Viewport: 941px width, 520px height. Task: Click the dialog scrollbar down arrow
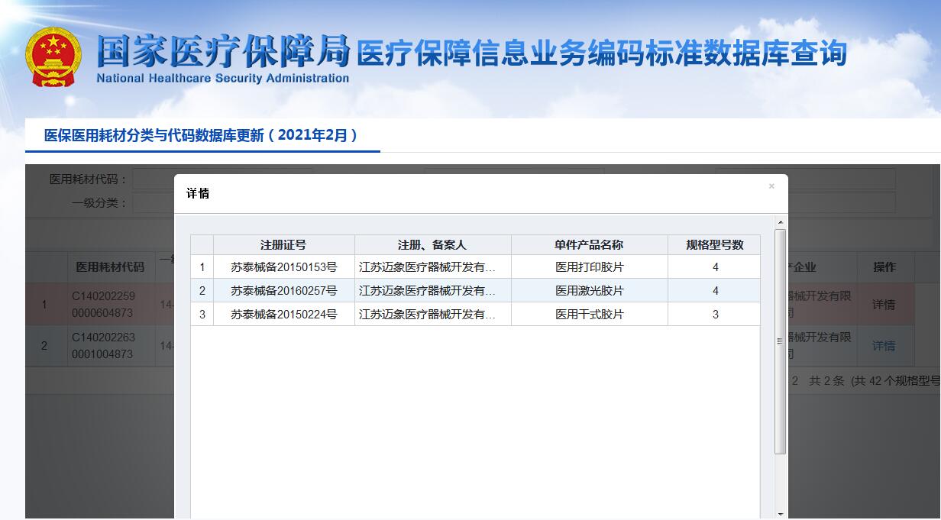[780, 514]
